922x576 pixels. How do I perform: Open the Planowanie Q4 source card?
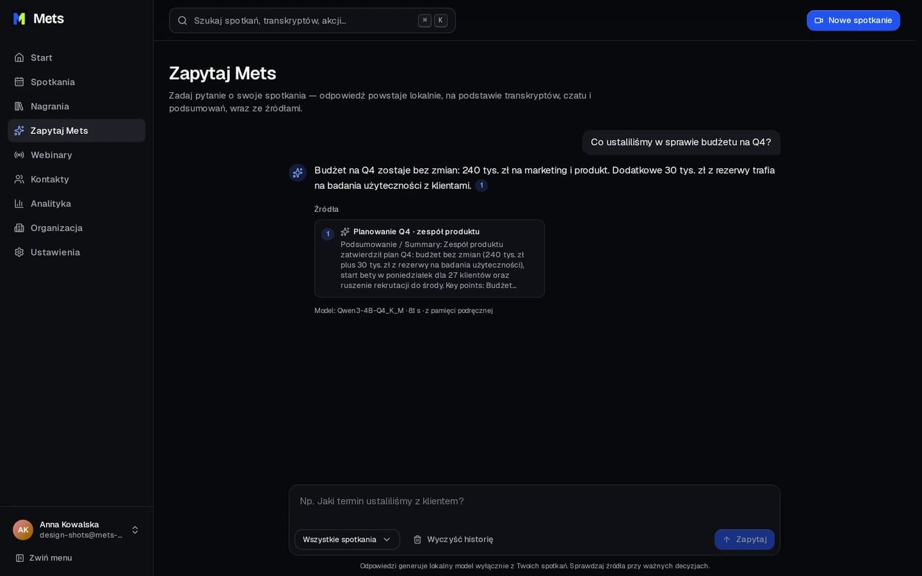click(x=429, y=259)
